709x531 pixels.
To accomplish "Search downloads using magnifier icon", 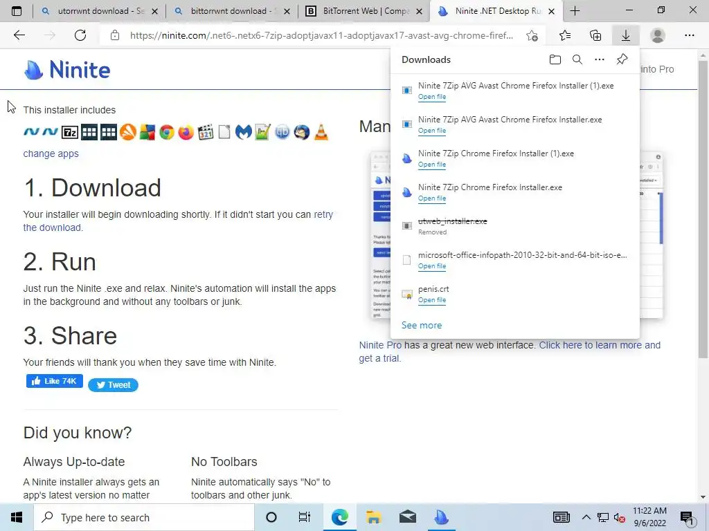I will pyautogui.click(x=577, y=59).
